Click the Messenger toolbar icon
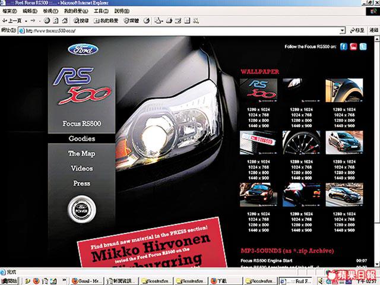This screenshot has width=380, height=285. [195, 21]
